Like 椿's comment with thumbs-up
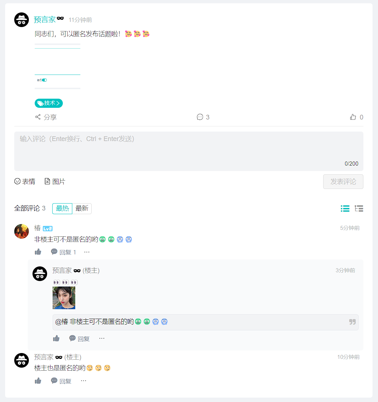This screenshot has width=378, height=402. pos(38,252)
